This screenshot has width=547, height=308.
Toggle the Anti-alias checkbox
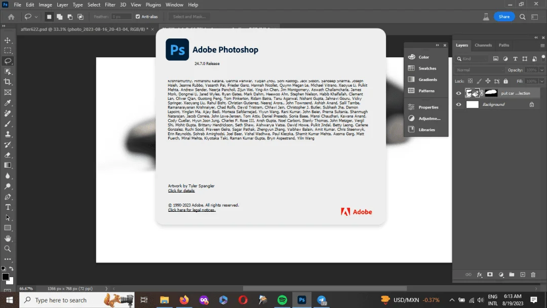pyautogui.click(x=138, y=17)
